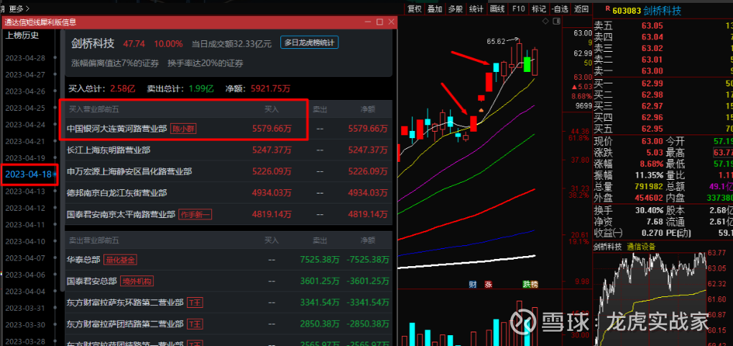Screen dimensions: 733x346
Task: Click the 买入营业部前五 table header
Action: tap(94, 109)
